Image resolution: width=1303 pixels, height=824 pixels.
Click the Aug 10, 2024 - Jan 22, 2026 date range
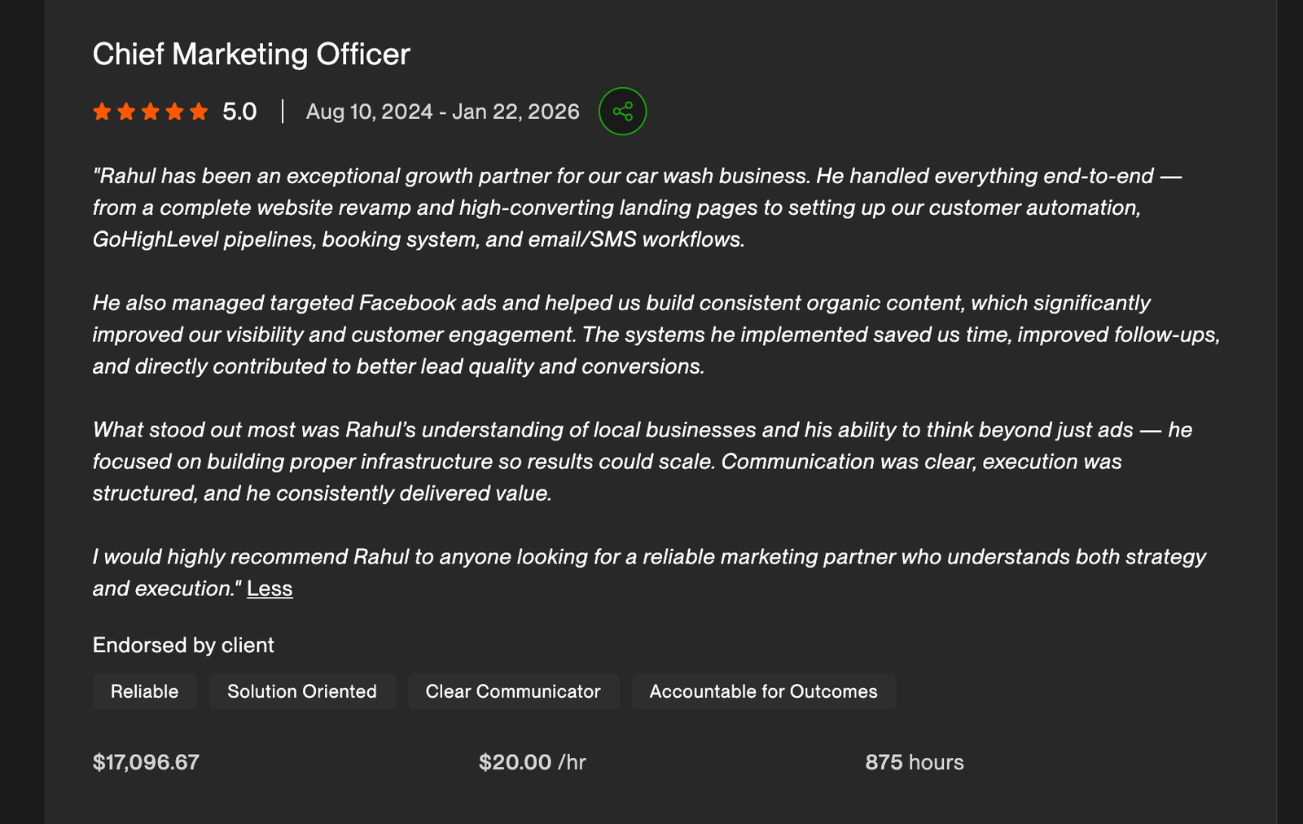(x=443, y=112)
